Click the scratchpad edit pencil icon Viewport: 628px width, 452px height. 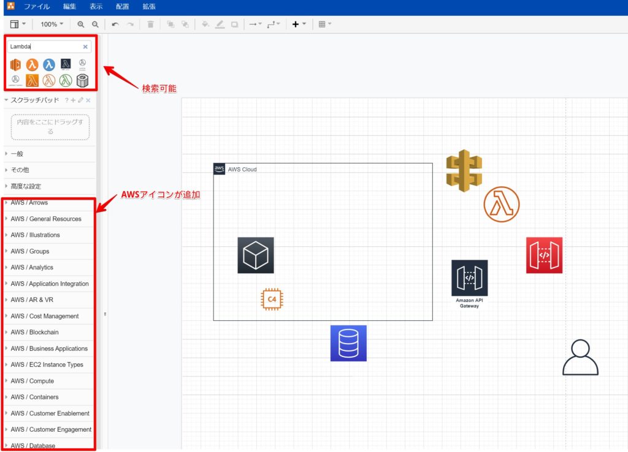pyautogui.click(x=80, y=100)
